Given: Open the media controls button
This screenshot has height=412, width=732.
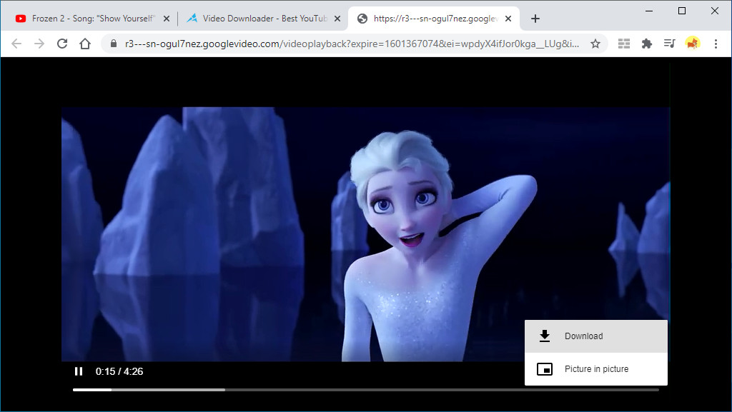Looking at the screenshot, I should point(669,44).
